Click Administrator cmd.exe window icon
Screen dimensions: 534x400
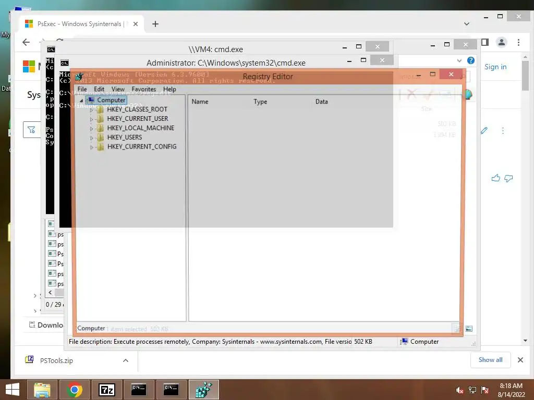(x=65, y=63)
